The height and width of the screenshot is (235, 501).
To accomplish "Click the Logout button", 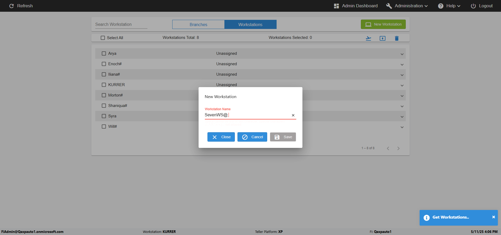I will (482, 6).
